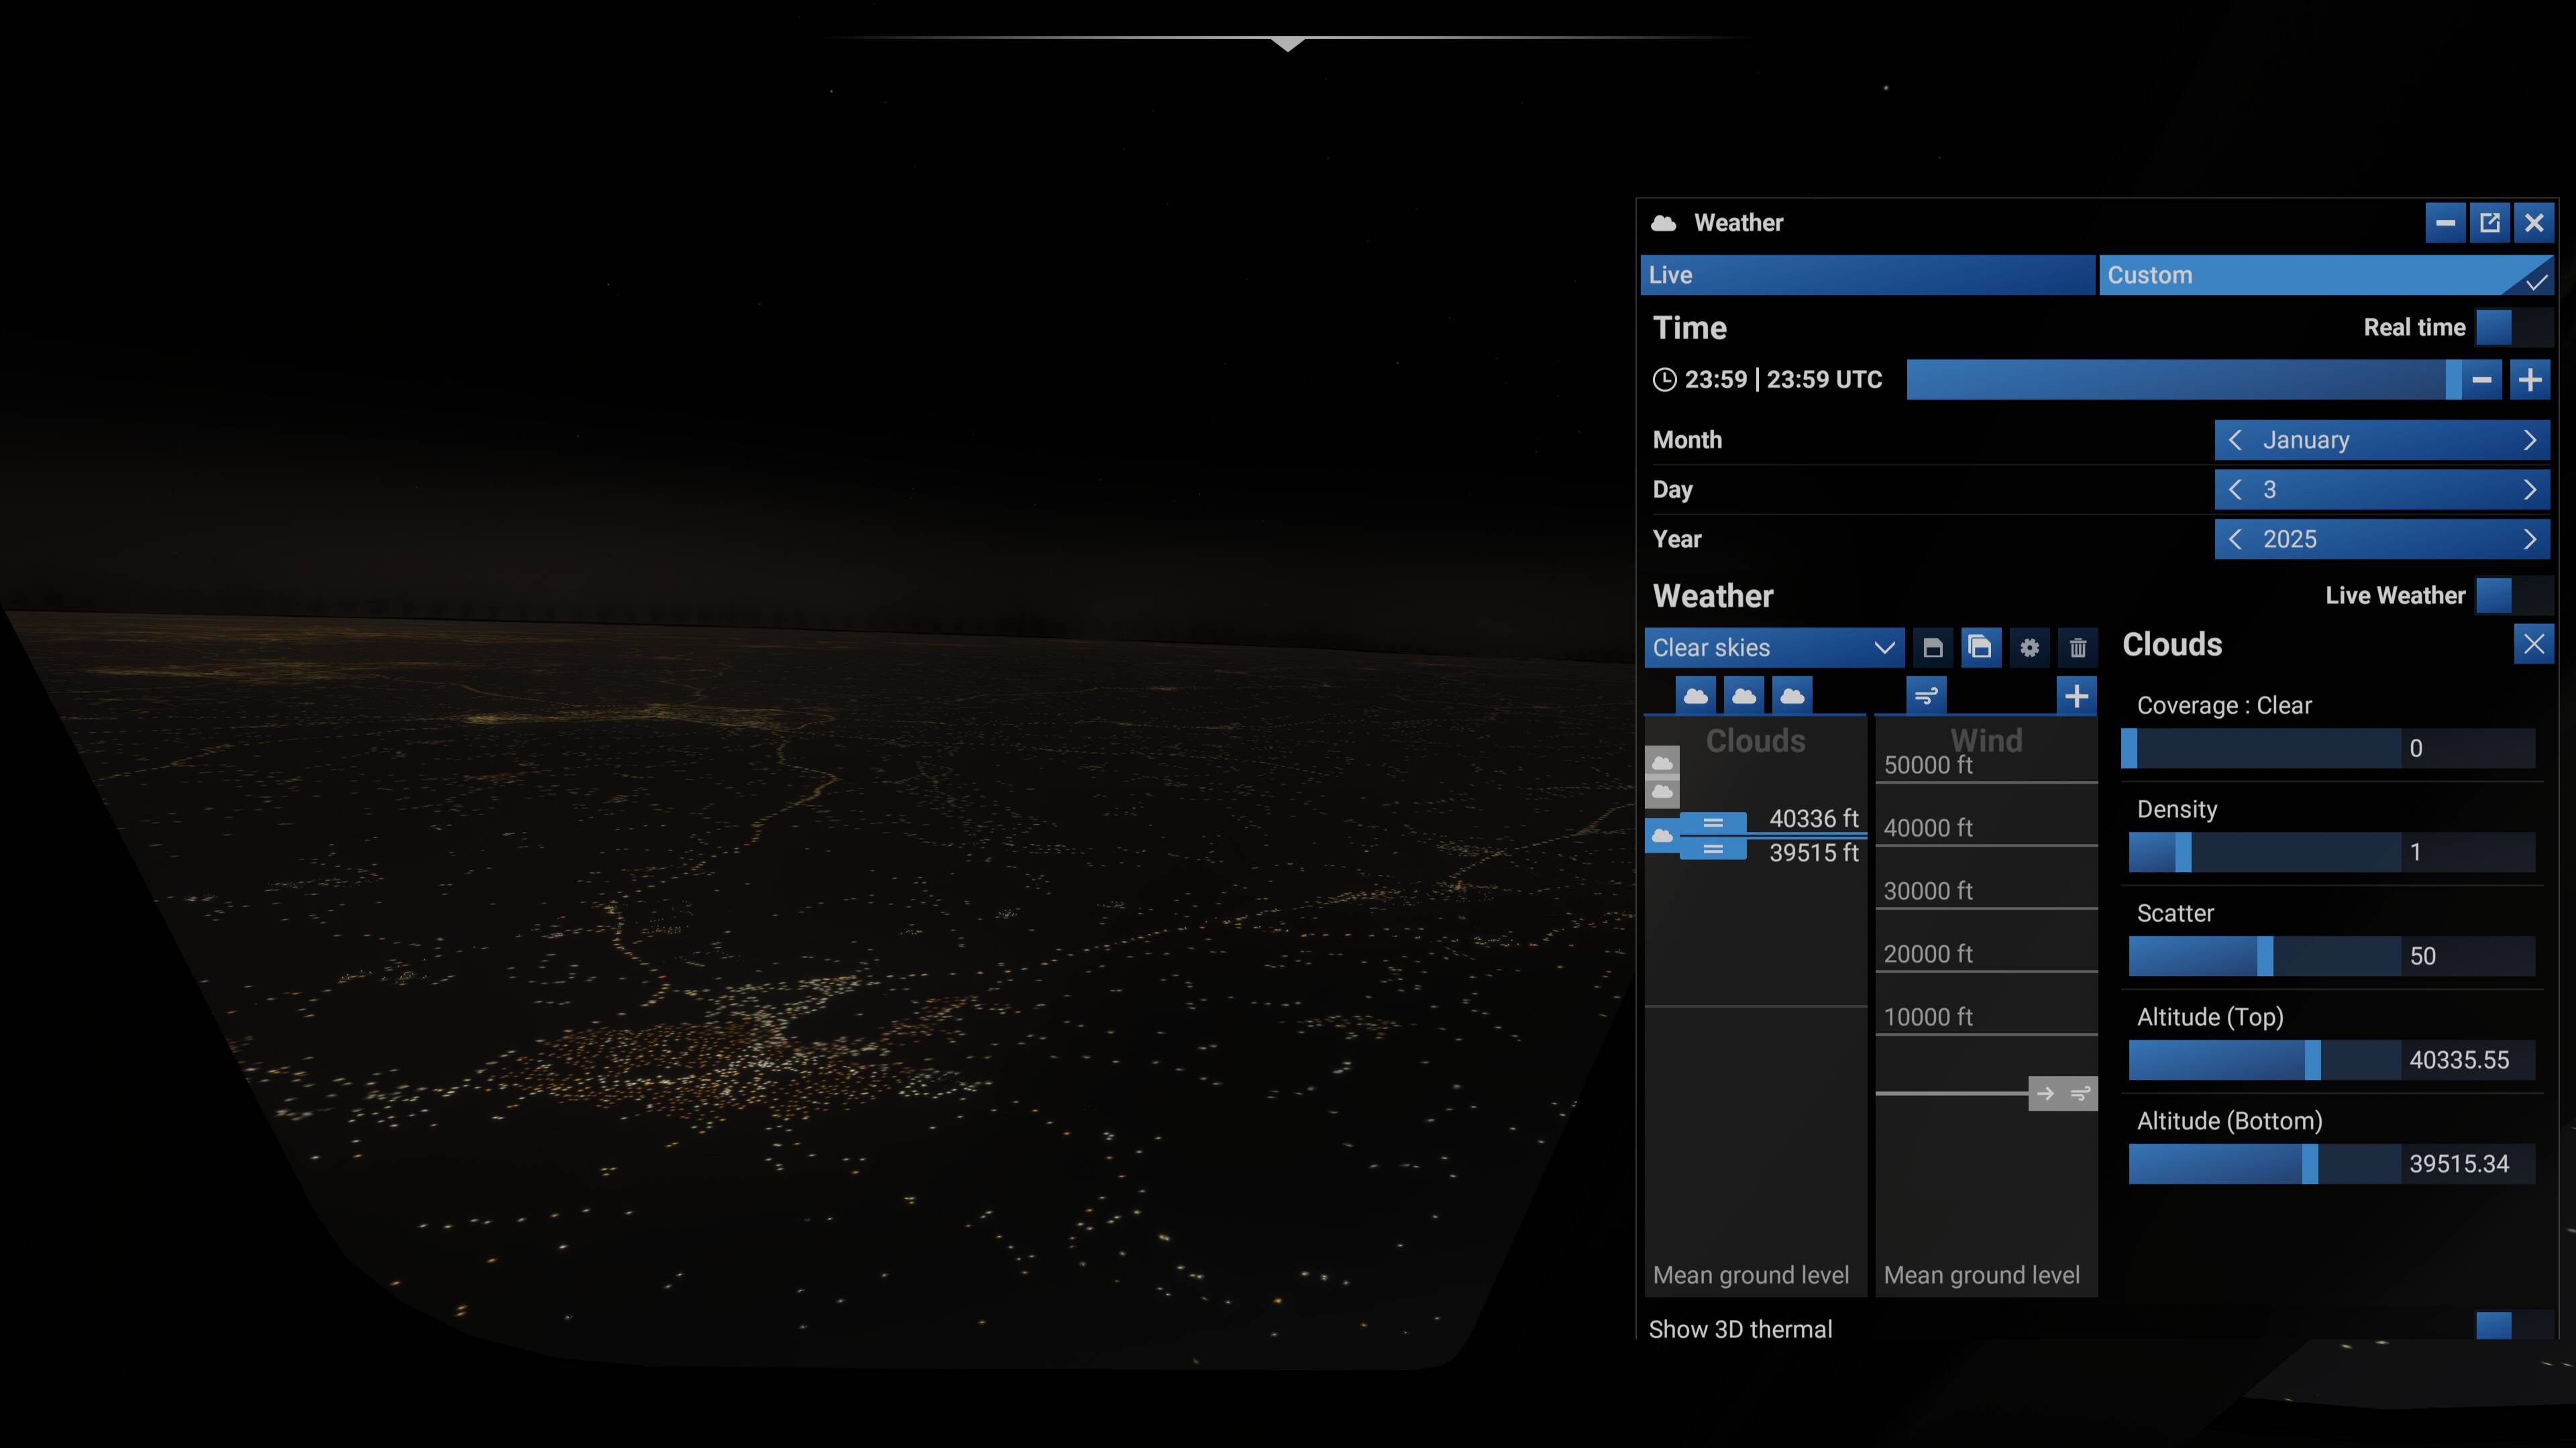The width and height of the screenshot is (2576, 1448).
Task: Click the duplicate preset (save as) icon
Action: pyautogui.click(x=1980, y=648)
